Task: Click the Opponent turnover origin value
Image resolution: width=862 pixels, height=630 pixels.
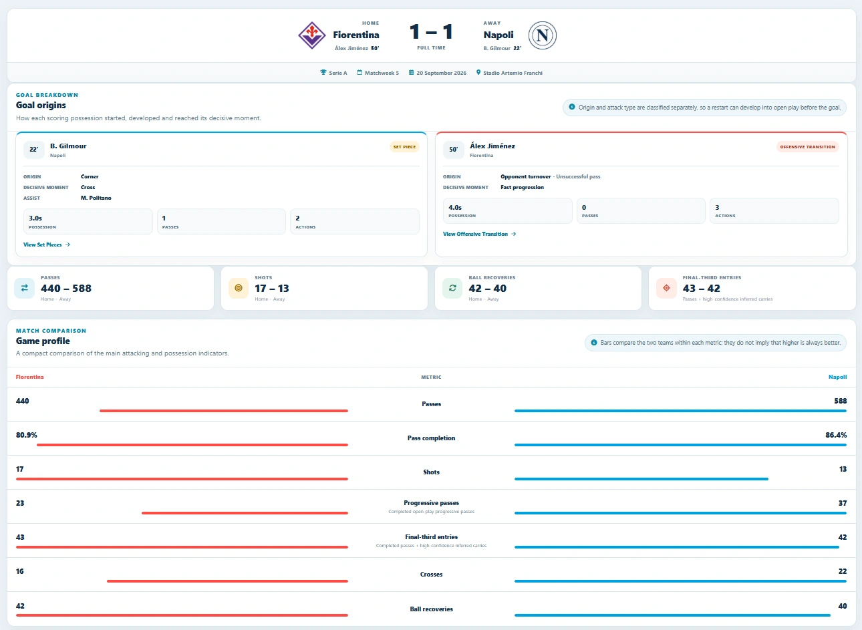Action: [526, 177]
